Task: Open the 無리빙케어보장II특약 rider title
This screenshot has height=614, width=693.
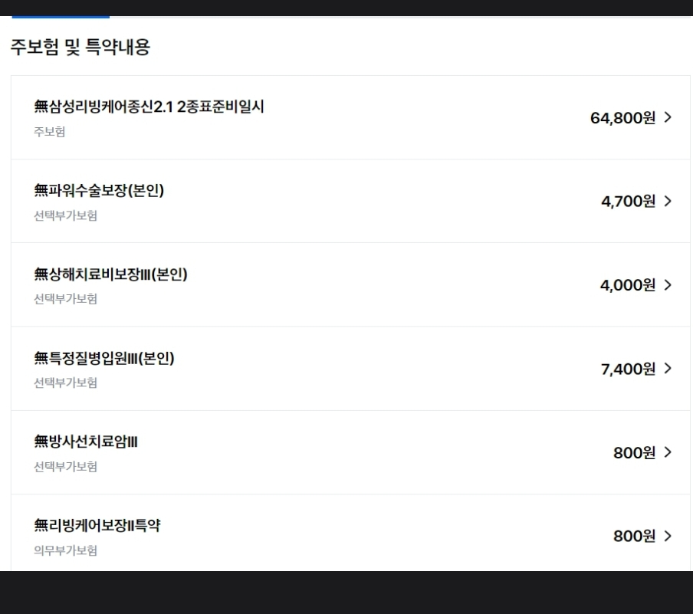Action: pos(97,525)
